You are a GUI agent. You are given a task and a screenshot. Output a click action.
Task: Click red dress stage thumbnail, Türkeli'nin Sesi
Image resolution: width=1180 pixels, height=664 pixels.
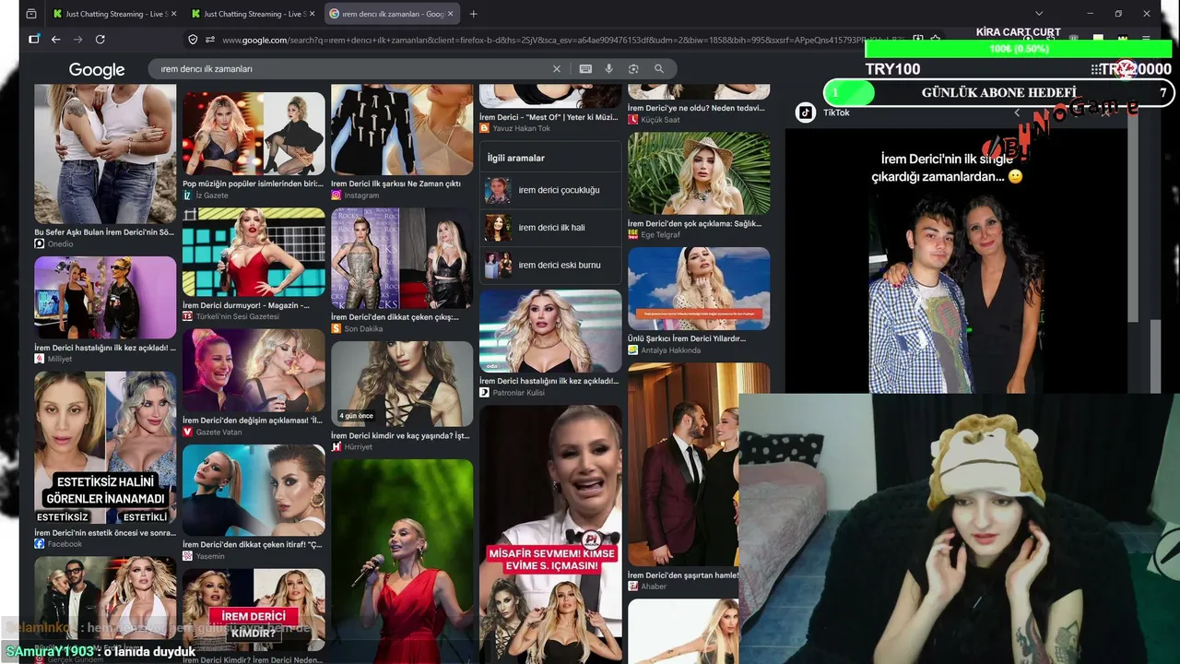pyautogui.click(x=254, y=253)
